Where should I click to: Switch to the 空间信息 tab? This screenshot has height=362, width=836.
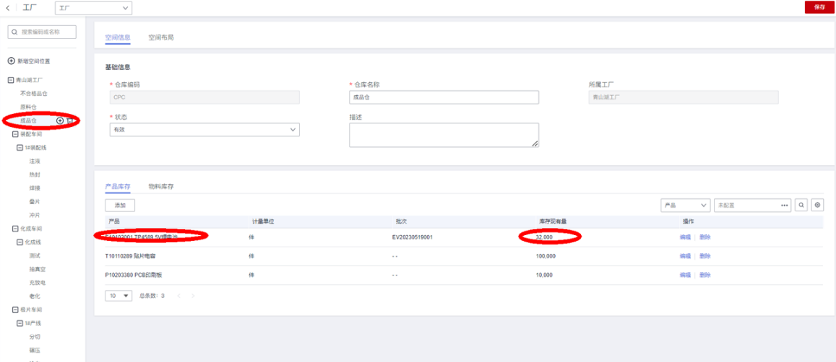tap(118, 37)
